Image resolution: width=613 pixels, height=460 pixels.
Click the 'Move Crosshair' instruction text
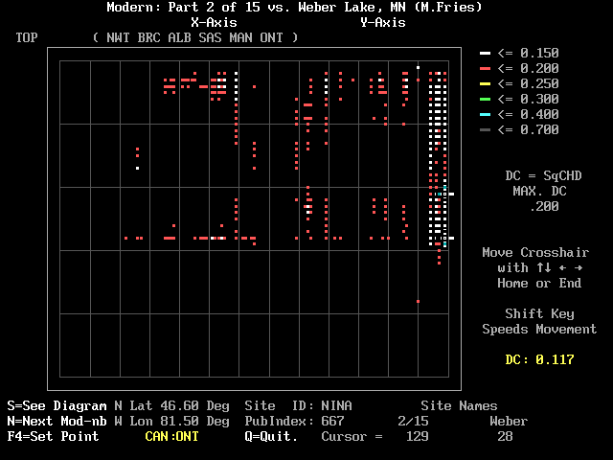click(535, 253)
